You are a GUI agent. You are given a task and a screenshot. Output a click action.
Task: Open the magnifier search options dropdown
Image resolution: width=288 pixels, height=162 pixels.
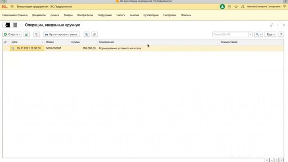pos(258,34)
